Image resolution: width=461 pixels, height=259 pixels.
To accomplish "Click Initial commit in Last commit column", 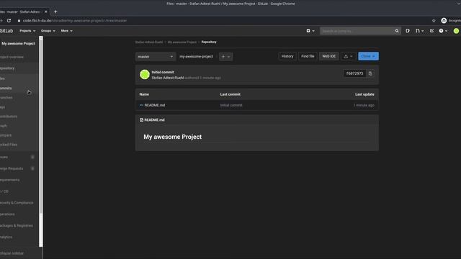I will 231,105.
